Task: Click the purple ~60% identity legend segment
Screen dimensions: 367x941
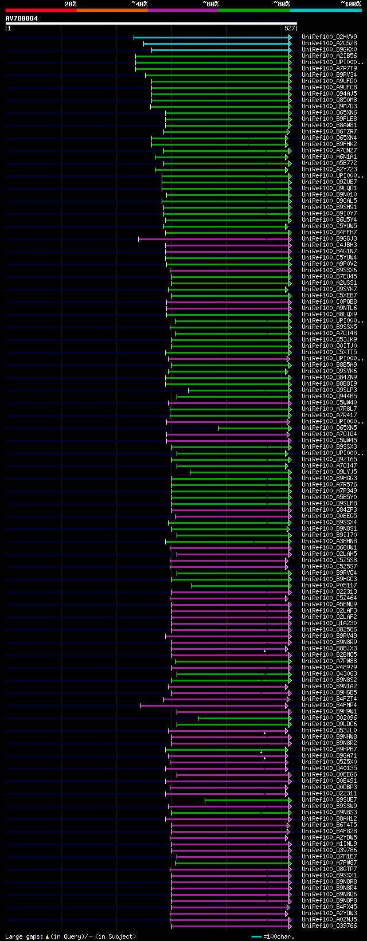Action: [183, 10]
